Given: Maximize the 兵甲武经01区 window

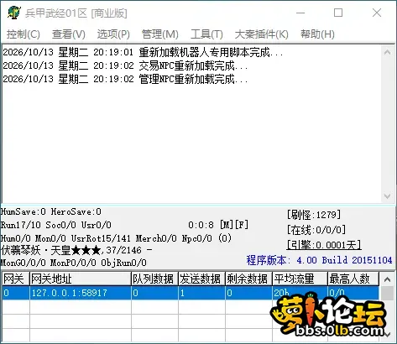Looking at the screenshot, I should click(x=338, y=13).
